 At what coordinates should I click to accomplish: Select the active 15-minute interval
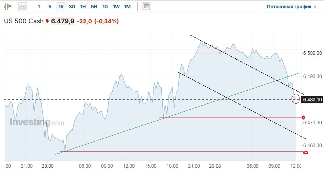point(61,7)
